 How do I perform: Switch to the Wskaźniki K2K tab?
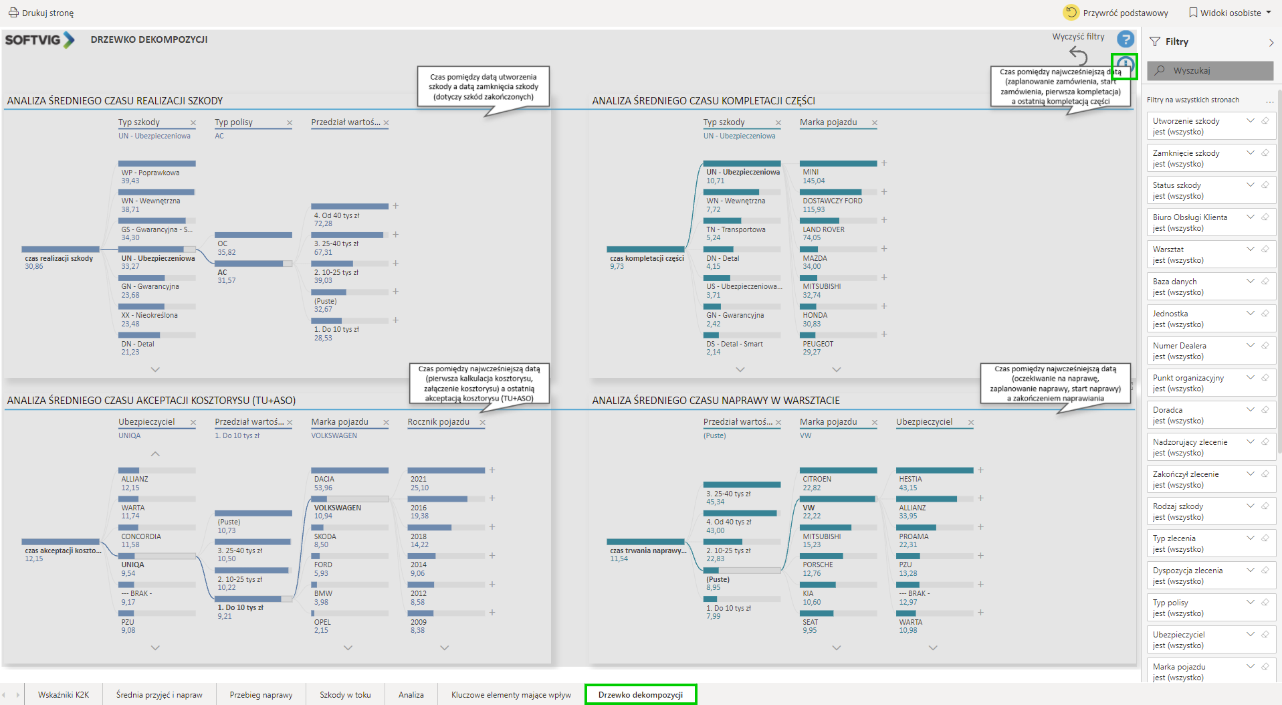(x=64, y=695)
